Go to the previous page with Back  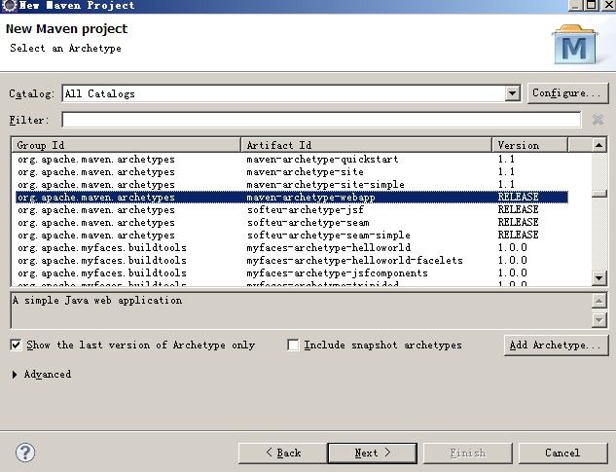282,454
